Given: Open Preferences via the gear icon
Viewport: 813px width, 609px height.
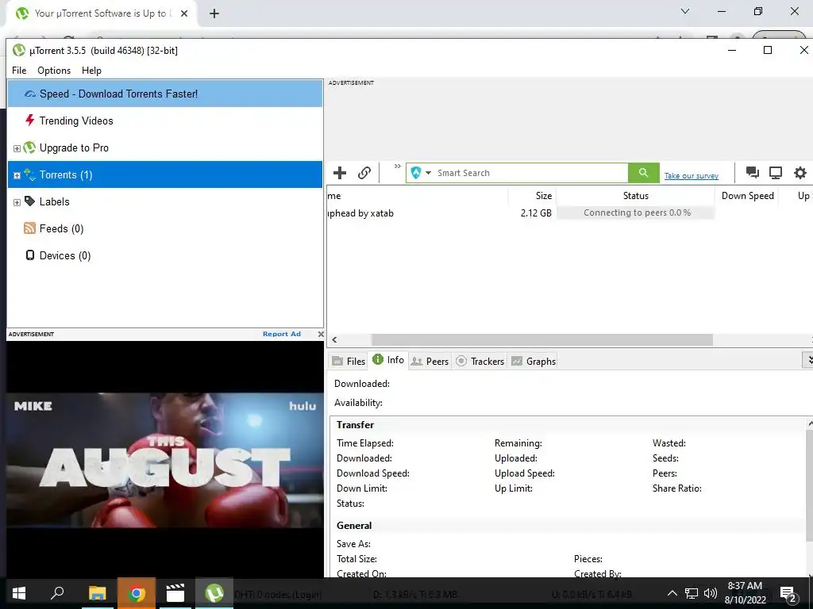Looking at the screenshot, I should coord(800,172).
